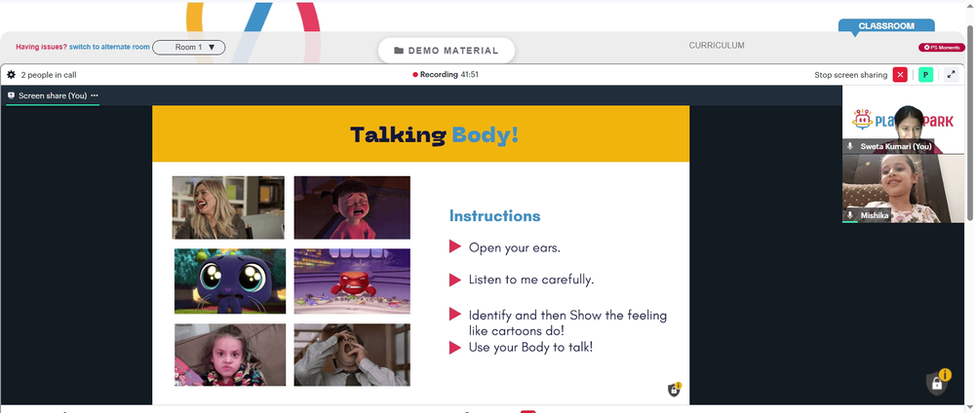Image resolution: width=975 pixels, height=413 pixels.
Task: Click the red stop screen sharing X button
Action: click(x=900, y=75)
